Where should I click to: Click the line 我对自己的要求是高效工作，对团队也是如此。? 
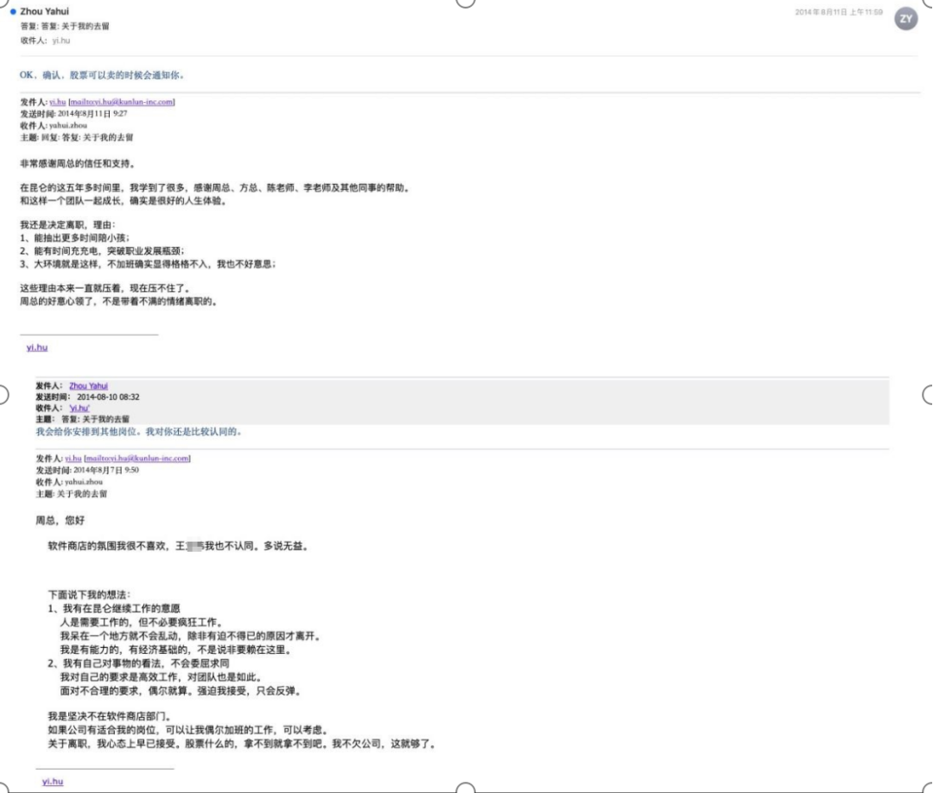[162, 677]
